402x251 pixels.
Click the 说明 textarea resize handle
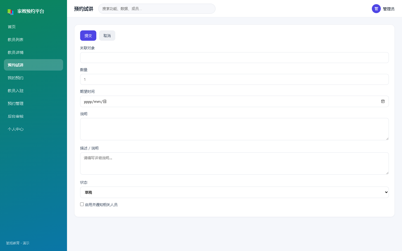pos(387,139)
